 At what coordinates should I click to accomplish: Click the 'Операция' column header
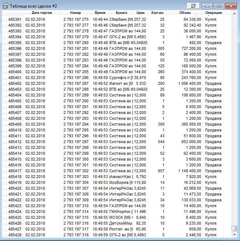[x=213, y=13]
